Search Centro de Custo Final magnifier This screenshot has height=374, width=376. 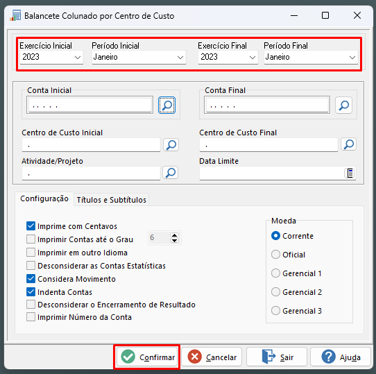[348, 144]
